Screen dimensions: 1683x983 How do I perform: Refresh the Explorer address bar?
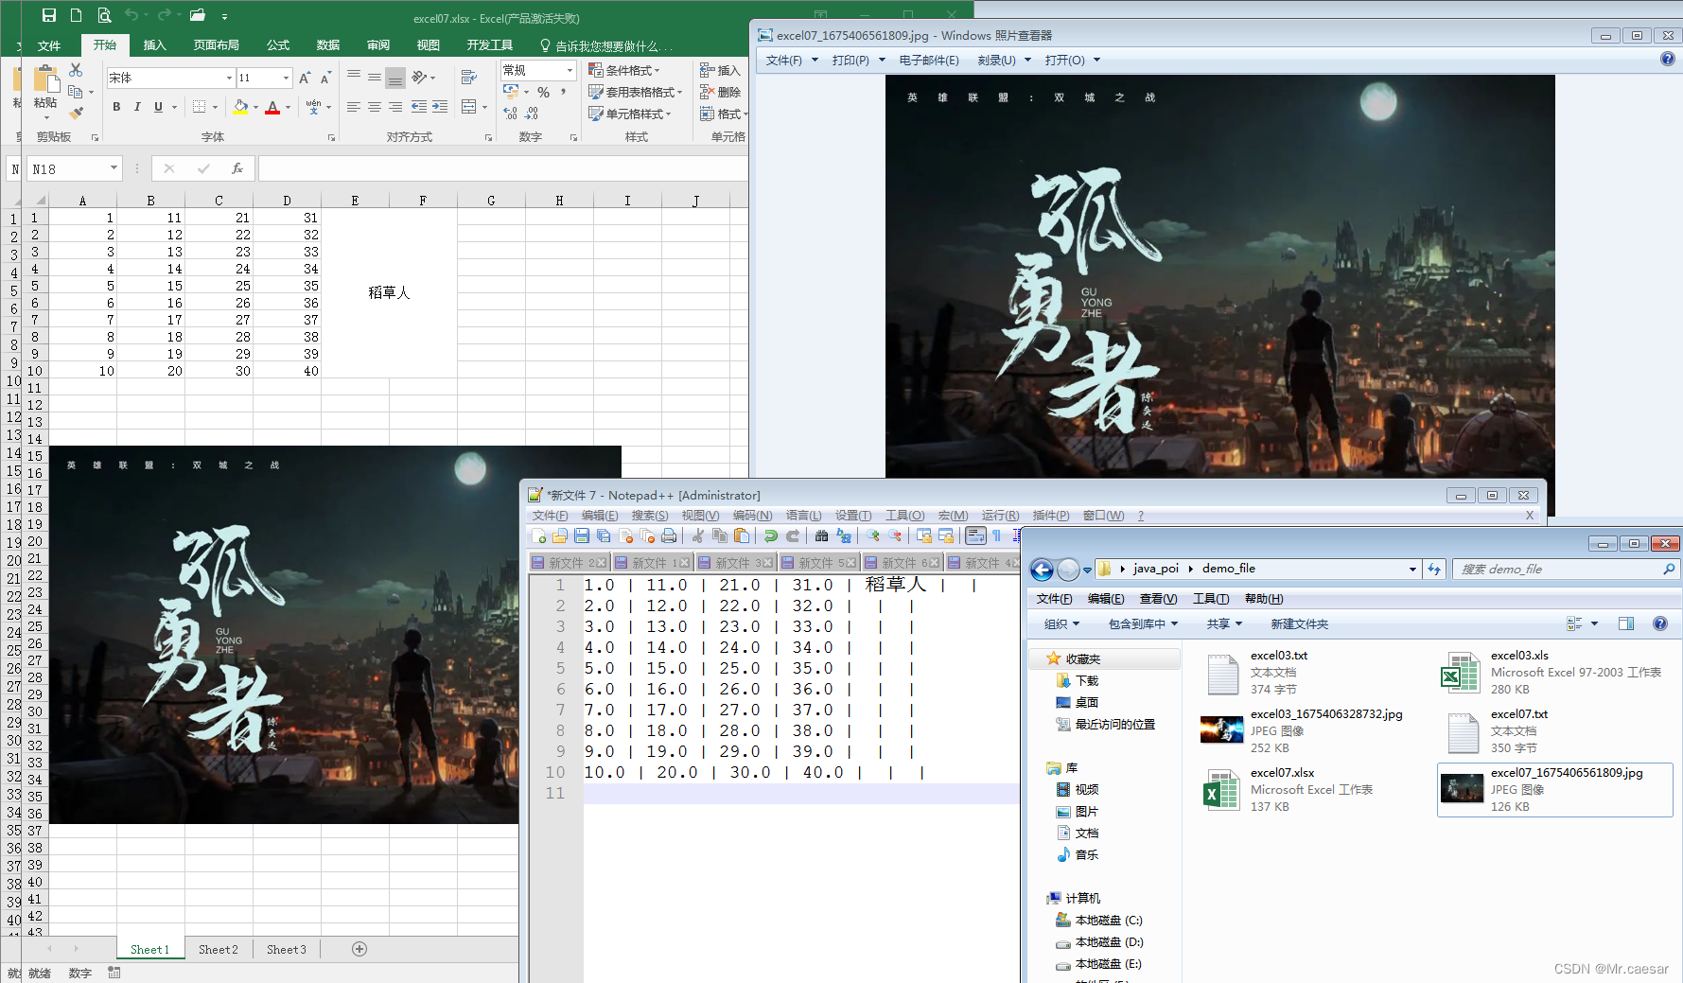point(1434,569)
